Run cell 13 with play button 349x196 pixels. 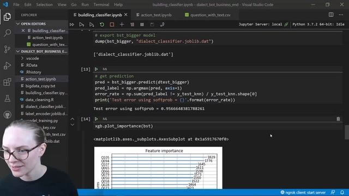coord(96,69)
